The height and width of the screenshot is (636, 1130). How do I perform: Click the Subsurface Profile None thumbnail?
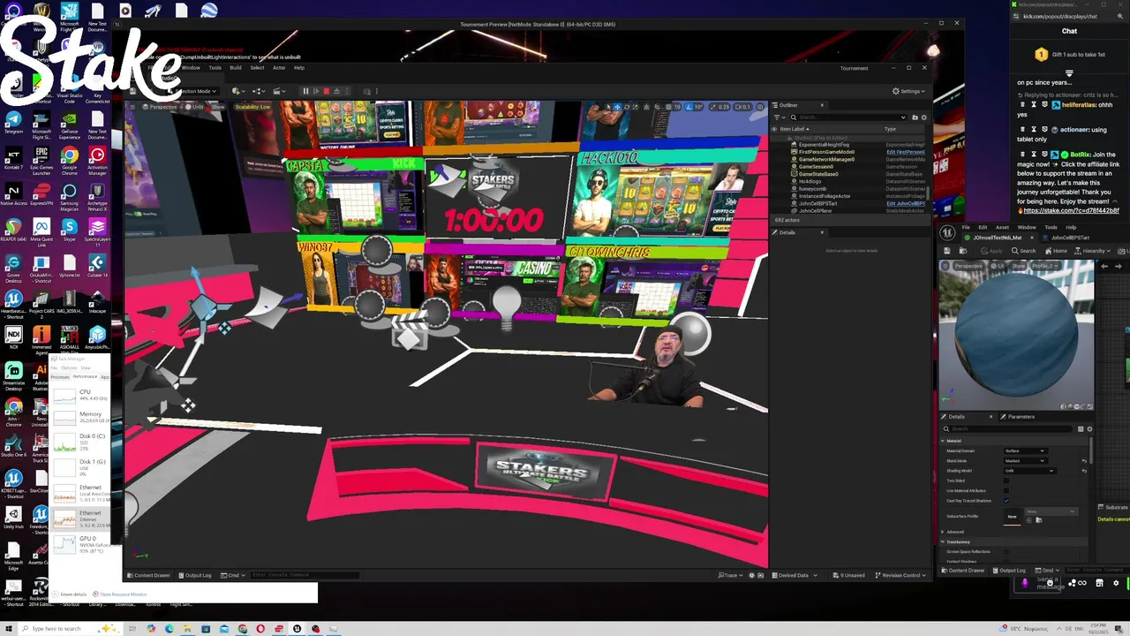pyautogui.click(x=1013, y=517)
